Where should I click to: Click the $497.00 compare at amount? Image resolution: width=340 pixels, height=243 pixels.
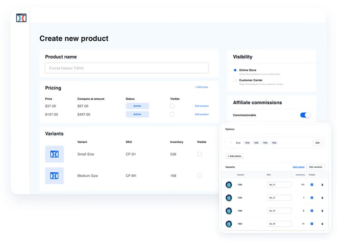(x=84, y=114)
